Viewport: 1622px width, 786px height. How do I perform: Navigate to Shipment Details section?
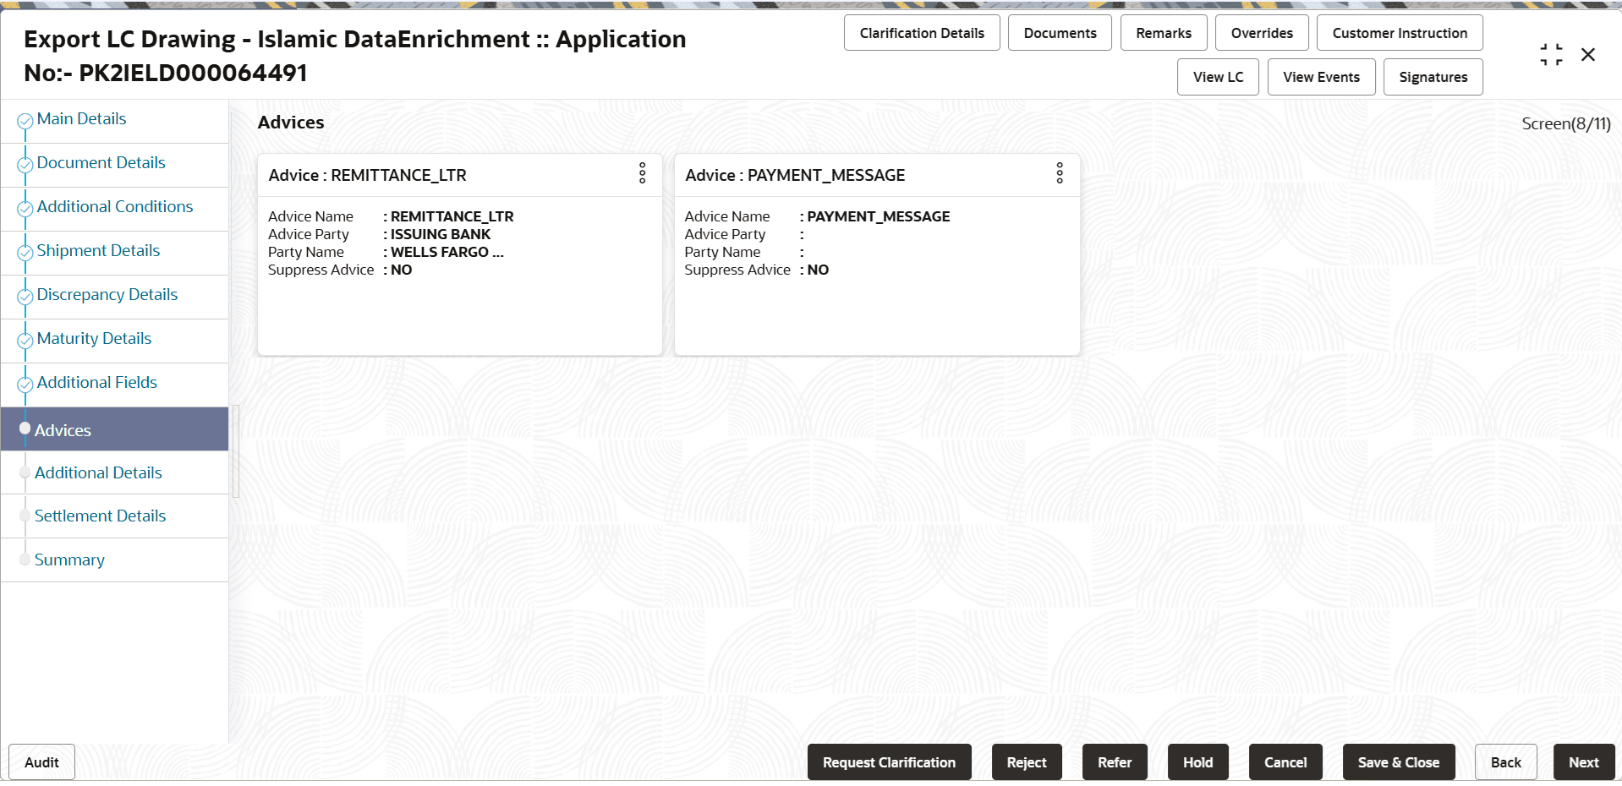tap(98, 251)
